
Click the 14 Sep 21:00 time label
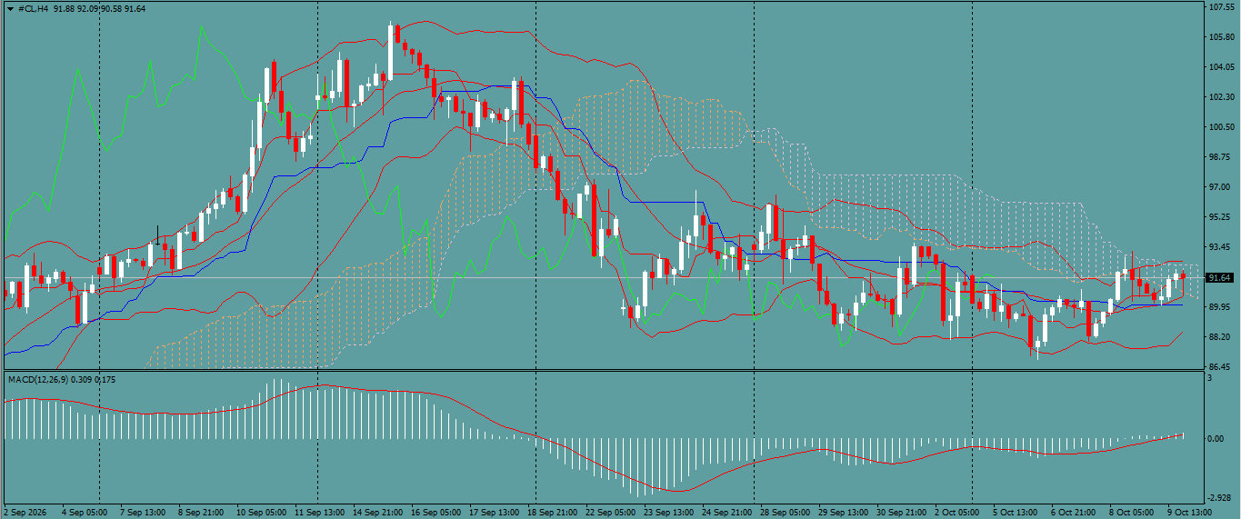pos(377,513)
